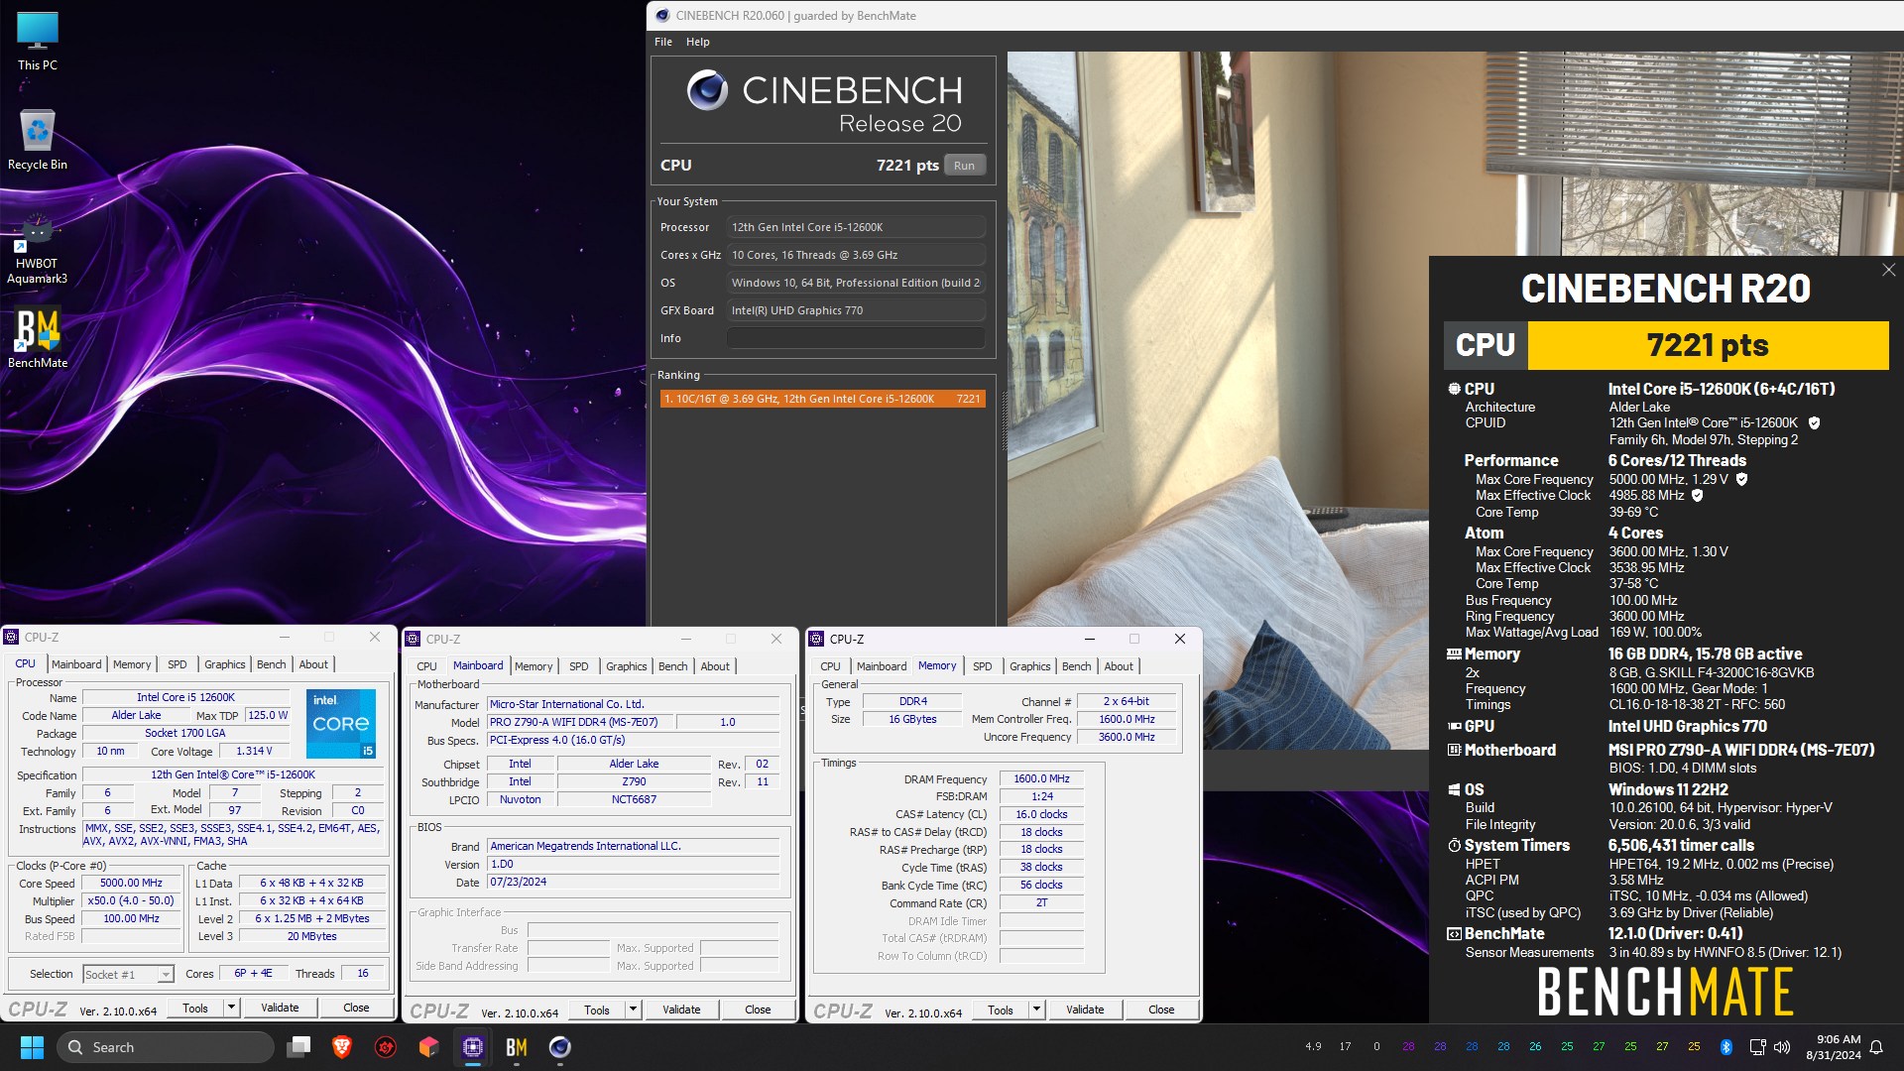Switch to the Mainboard tab in the first CPU-Z window
Image resolution: width=1904 pixels, height=1071 pixels.
tap(76, 664)
